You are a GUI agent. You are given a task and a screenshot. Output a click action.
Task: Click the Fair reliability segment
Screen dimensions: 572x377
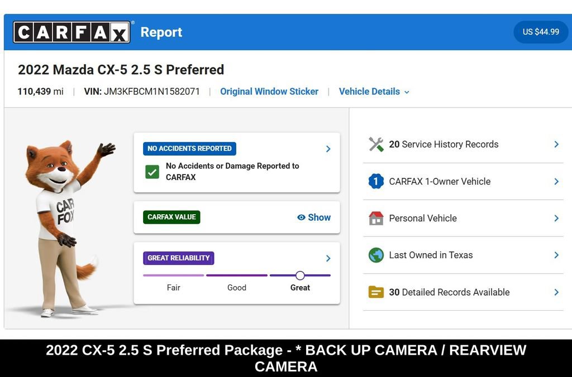(x=173, y=275)
